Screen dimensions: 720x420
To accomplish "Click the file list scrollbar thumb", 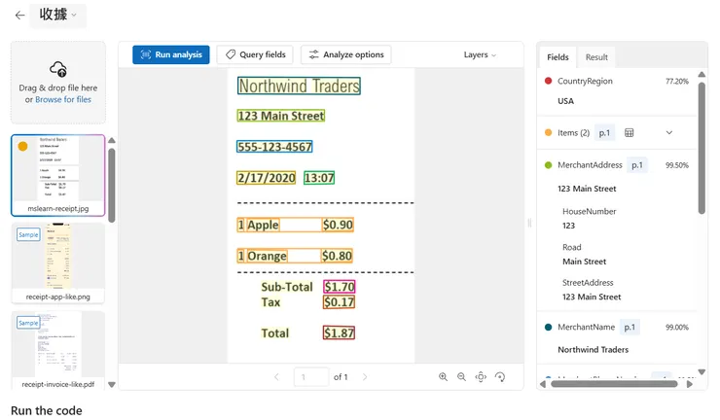I will [112, 185].
